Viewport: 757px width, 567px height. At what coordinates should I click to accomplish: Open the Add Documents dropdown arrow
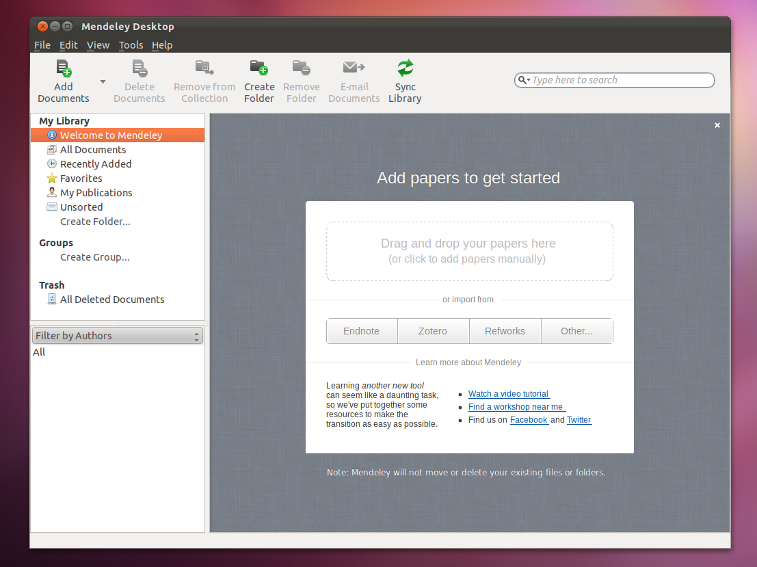click(x=103, y=81)
